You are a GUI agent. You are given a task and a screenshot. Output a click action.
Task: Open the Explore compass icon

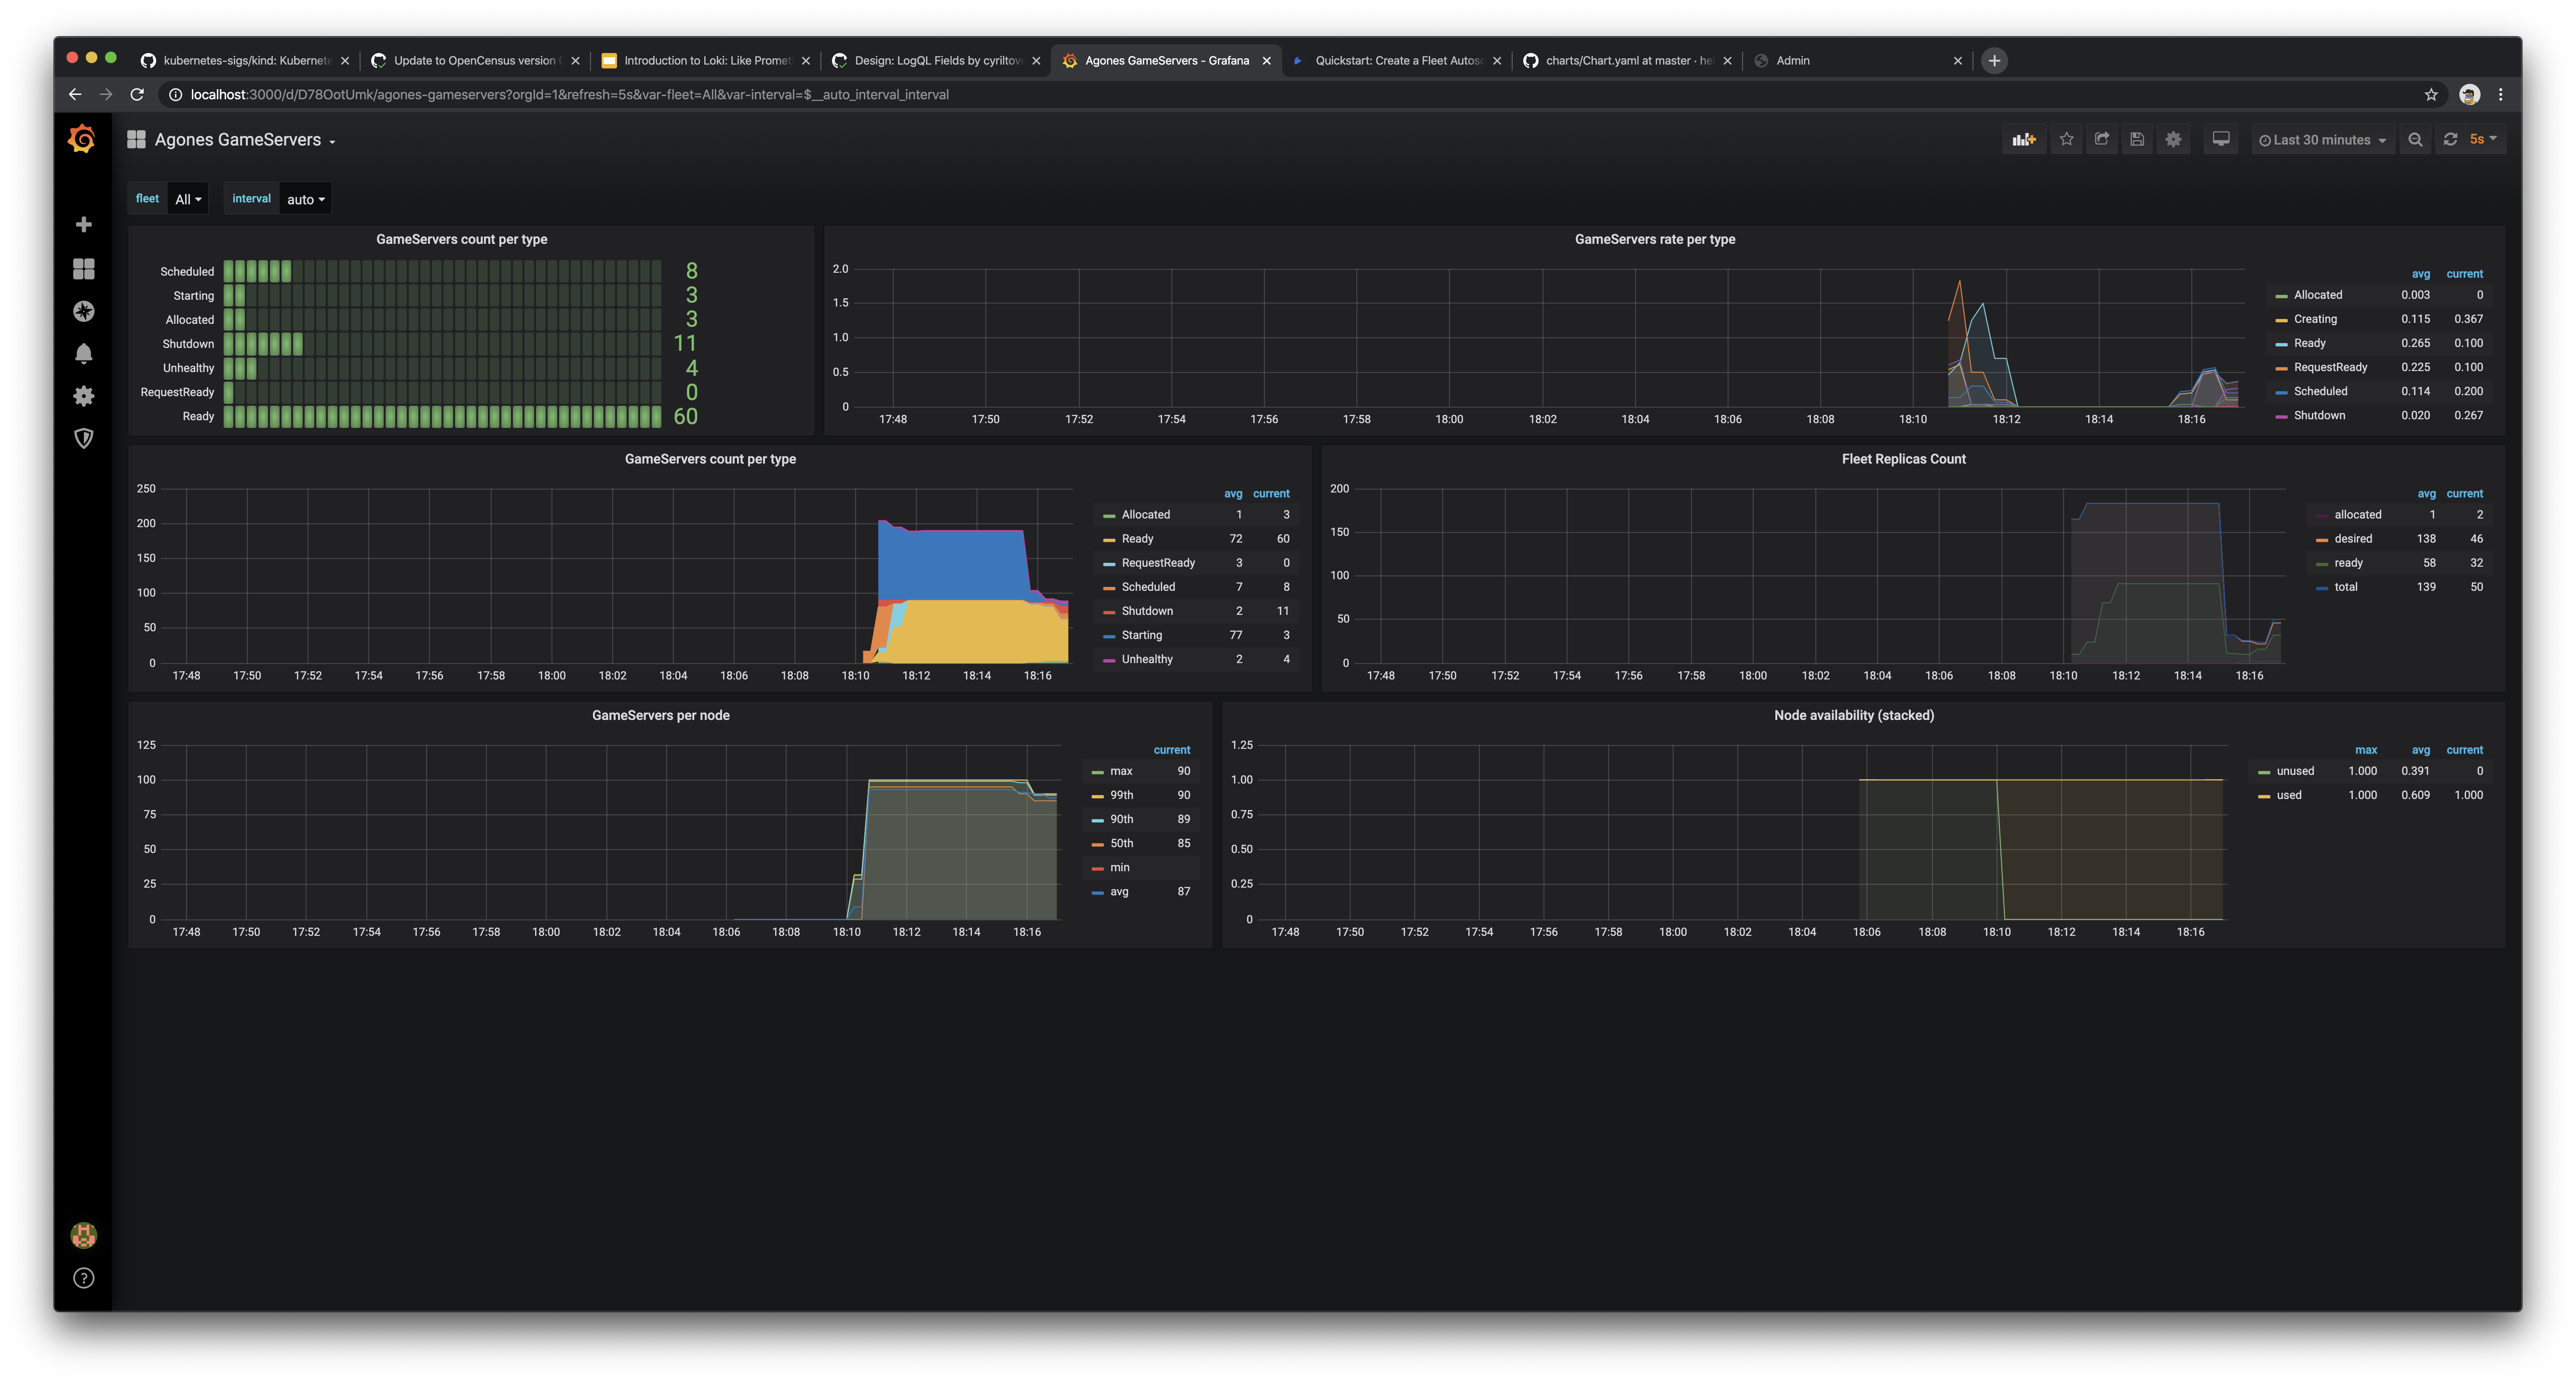(x=84, y=311)
